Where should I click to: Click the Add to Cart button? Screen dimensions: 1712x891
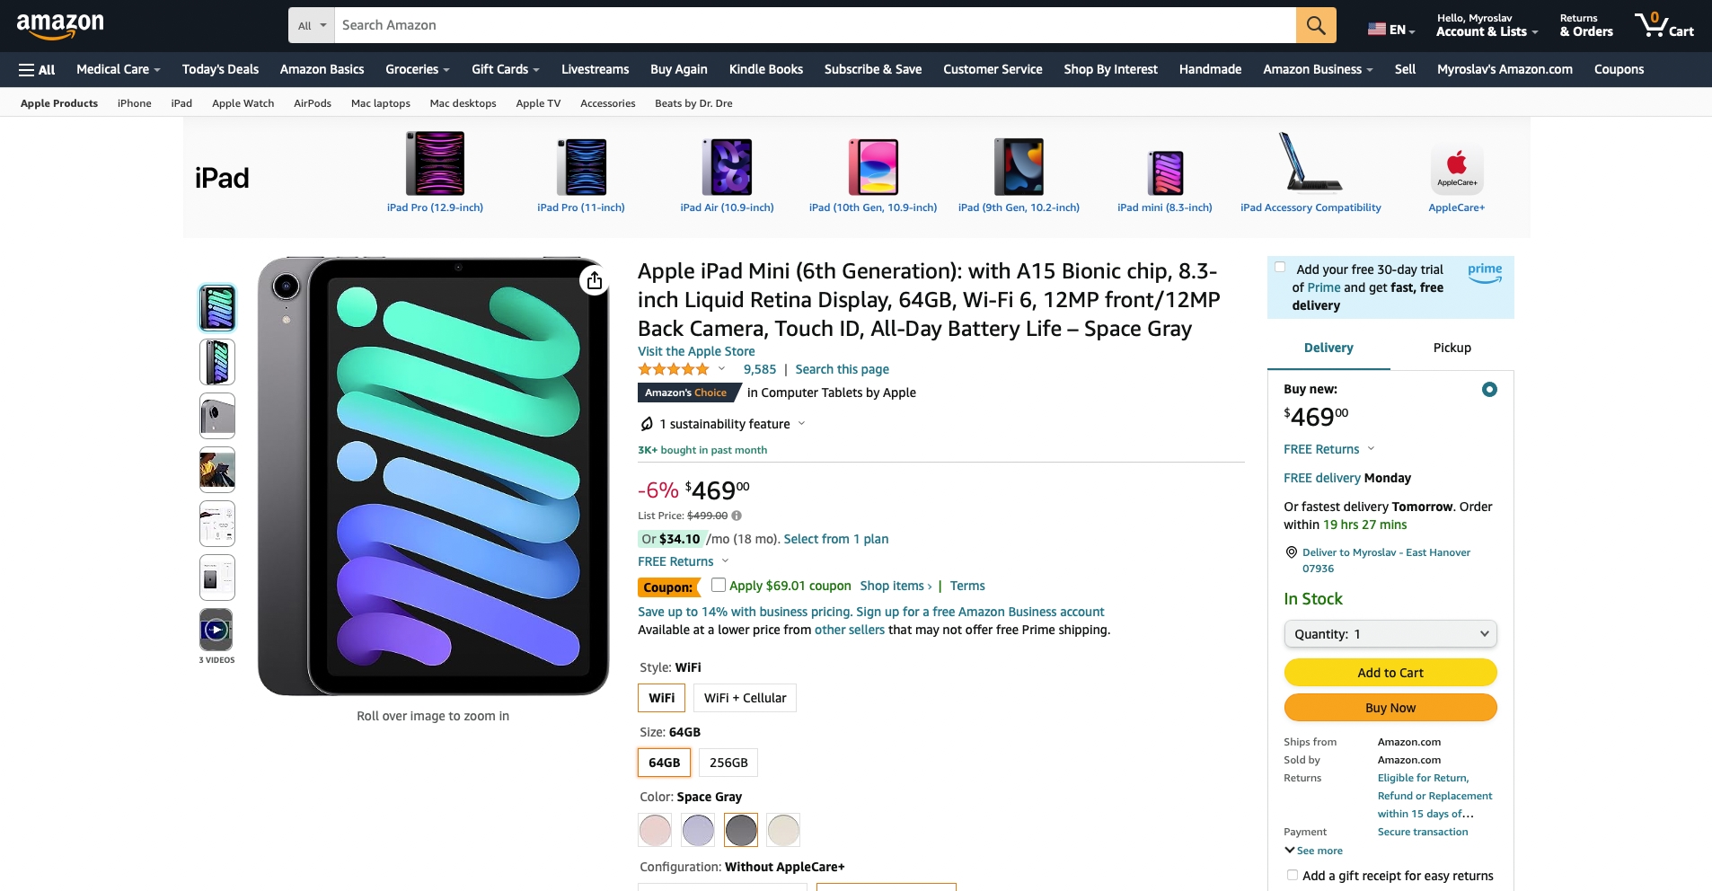1390,673
